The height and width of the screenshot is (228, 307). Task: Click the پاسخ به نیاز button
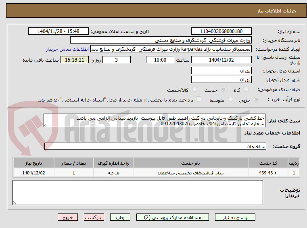pos(235,217)
